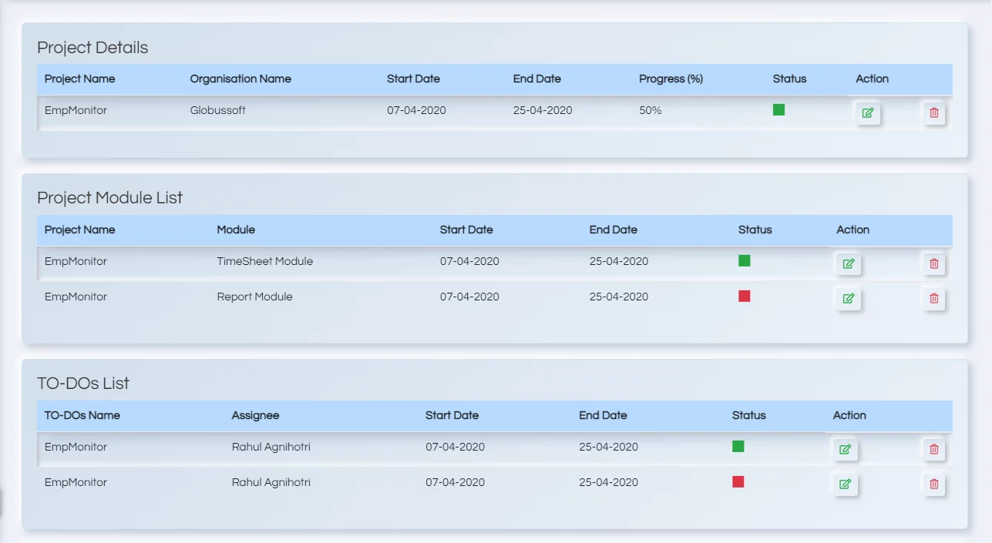Edit the TO-DO with red status
This screenshot has width=992, height=543.
[x=845, y=484]
